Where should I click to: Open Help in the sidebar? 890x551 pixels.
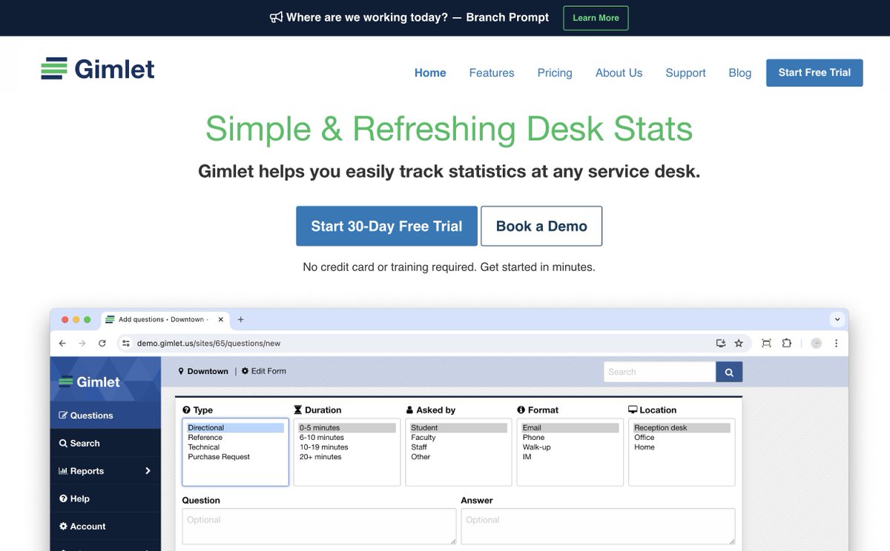[105, 498]
